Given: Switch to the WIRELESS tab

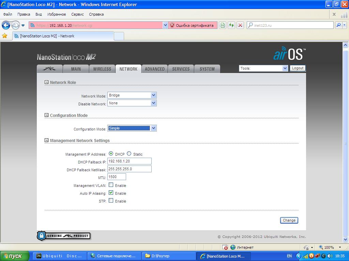Looking at the screenshot, I should coord(102,69).
